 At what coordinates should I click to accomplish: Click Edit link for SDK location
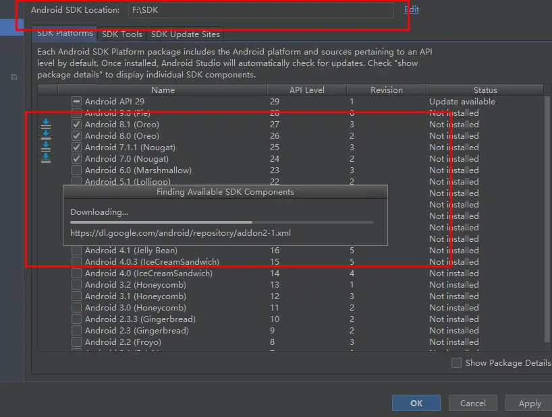[412, 9]
